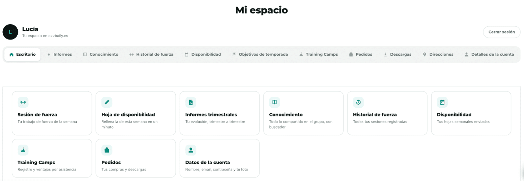524x181 pixels.
Task: Open Informes trimestrales card title
Action: (211, 115)
